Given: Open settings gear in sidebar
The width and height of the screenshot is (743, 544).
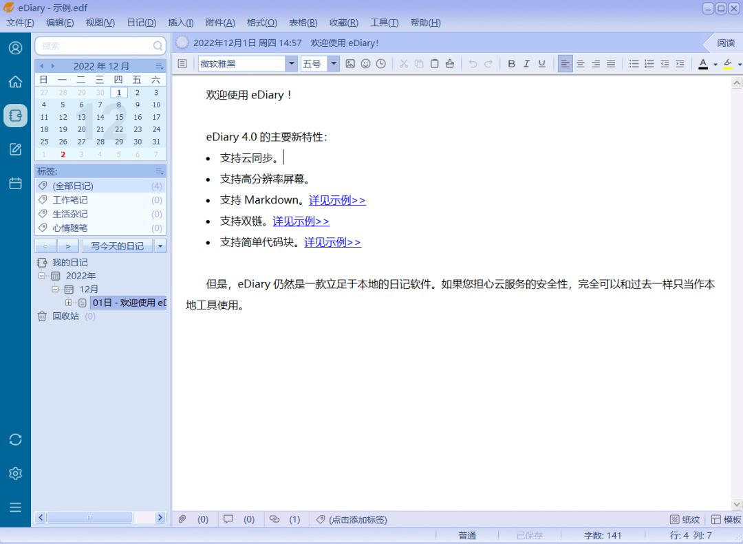Looking at the screenshot, I should (15, 473).
